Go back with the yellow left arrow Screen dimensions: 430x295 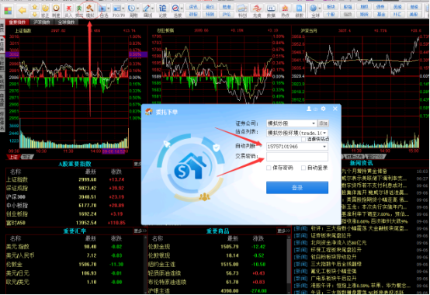point(23,10)
